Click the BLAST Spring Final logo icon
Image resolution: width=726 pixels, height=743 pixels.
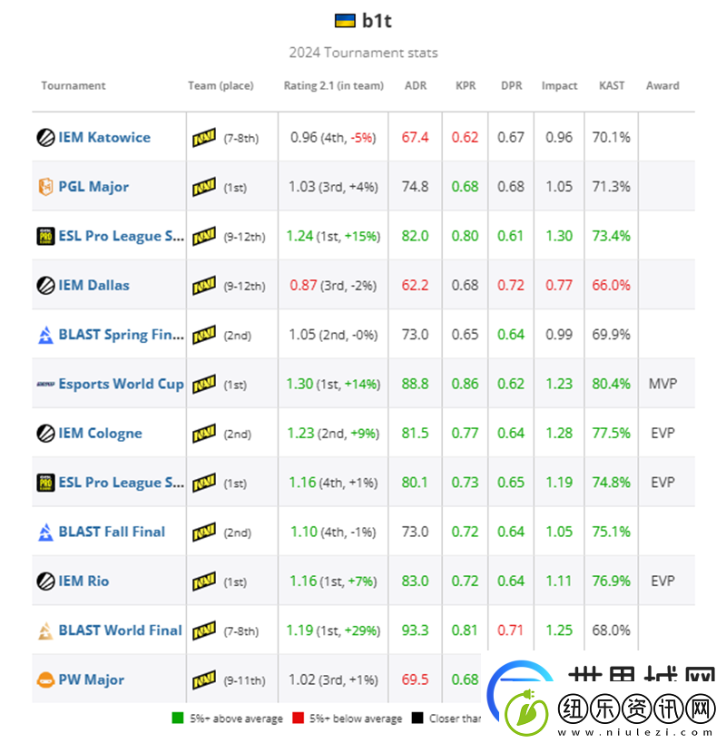pyautogui.click(x=45, y=335)
